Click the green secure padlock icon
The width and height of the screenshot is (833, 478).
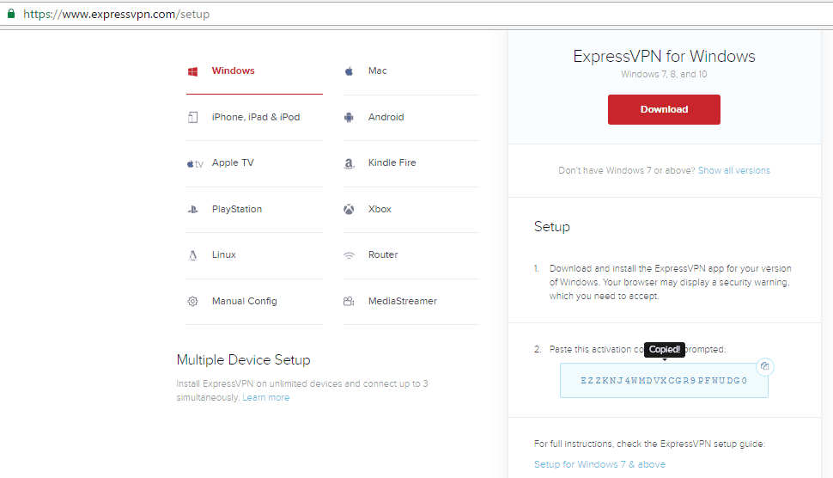pyautogui.click(x=11, y=13)
